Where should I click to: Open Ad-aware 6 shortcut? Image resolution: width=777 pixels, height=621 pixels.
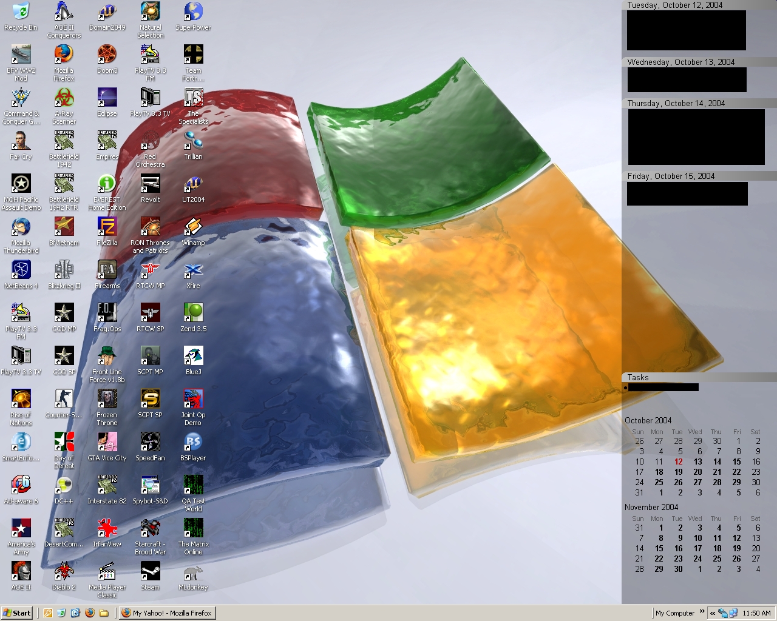click(21, 490)
